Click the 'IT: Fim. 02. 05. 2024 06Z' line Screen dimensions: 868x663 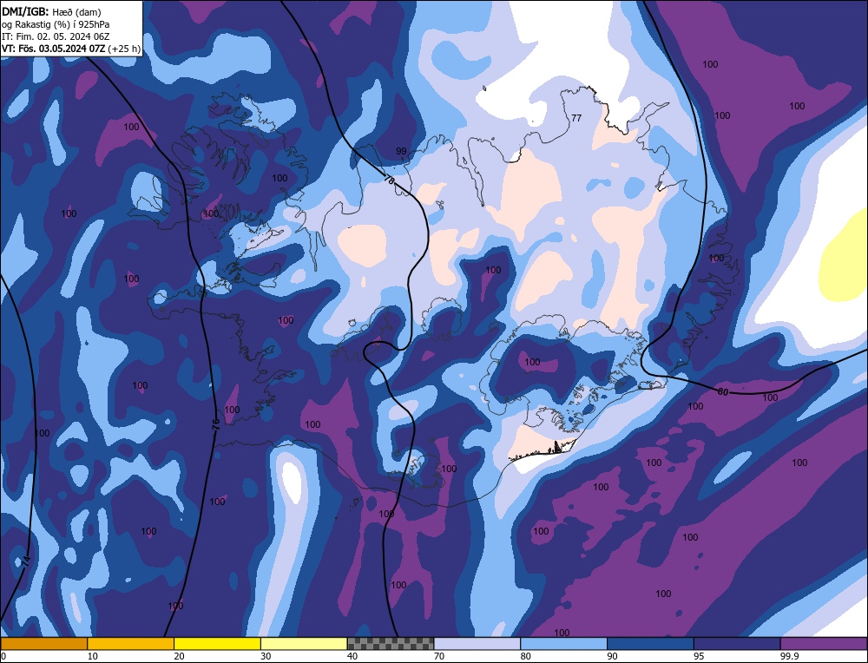pyautogui.click(x=56, y=36)
